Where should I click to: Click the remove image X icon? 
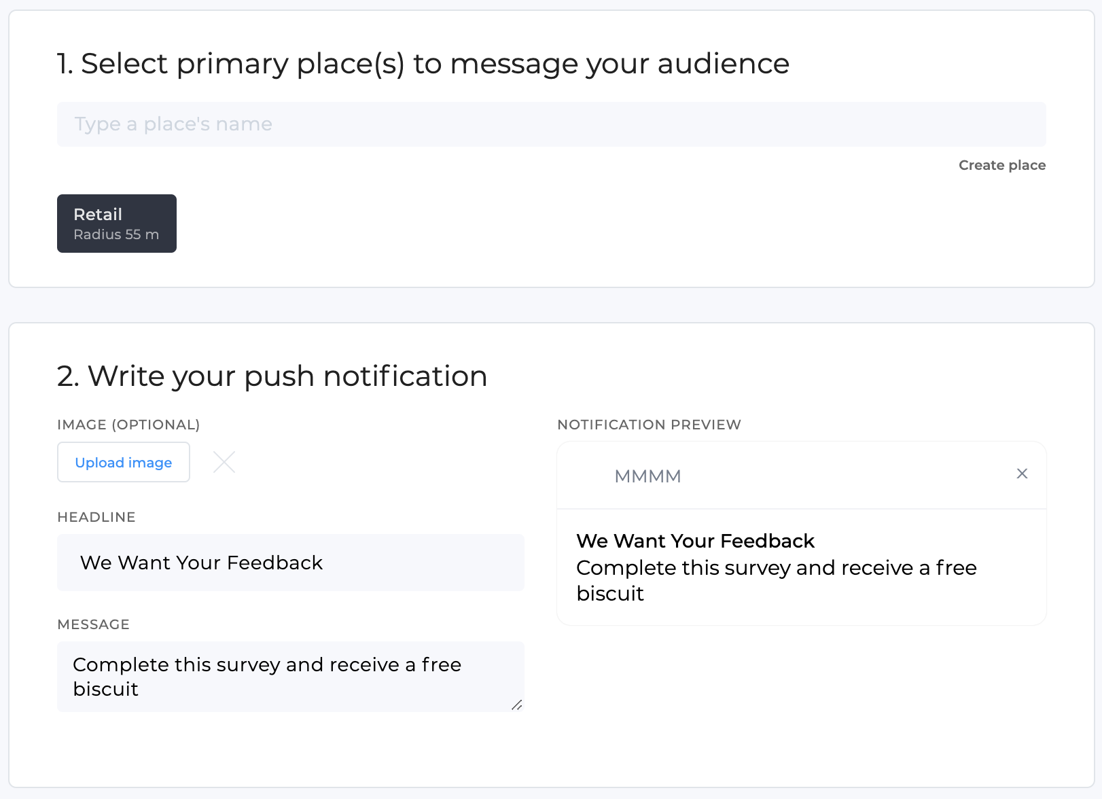click(x=224, y=462)
